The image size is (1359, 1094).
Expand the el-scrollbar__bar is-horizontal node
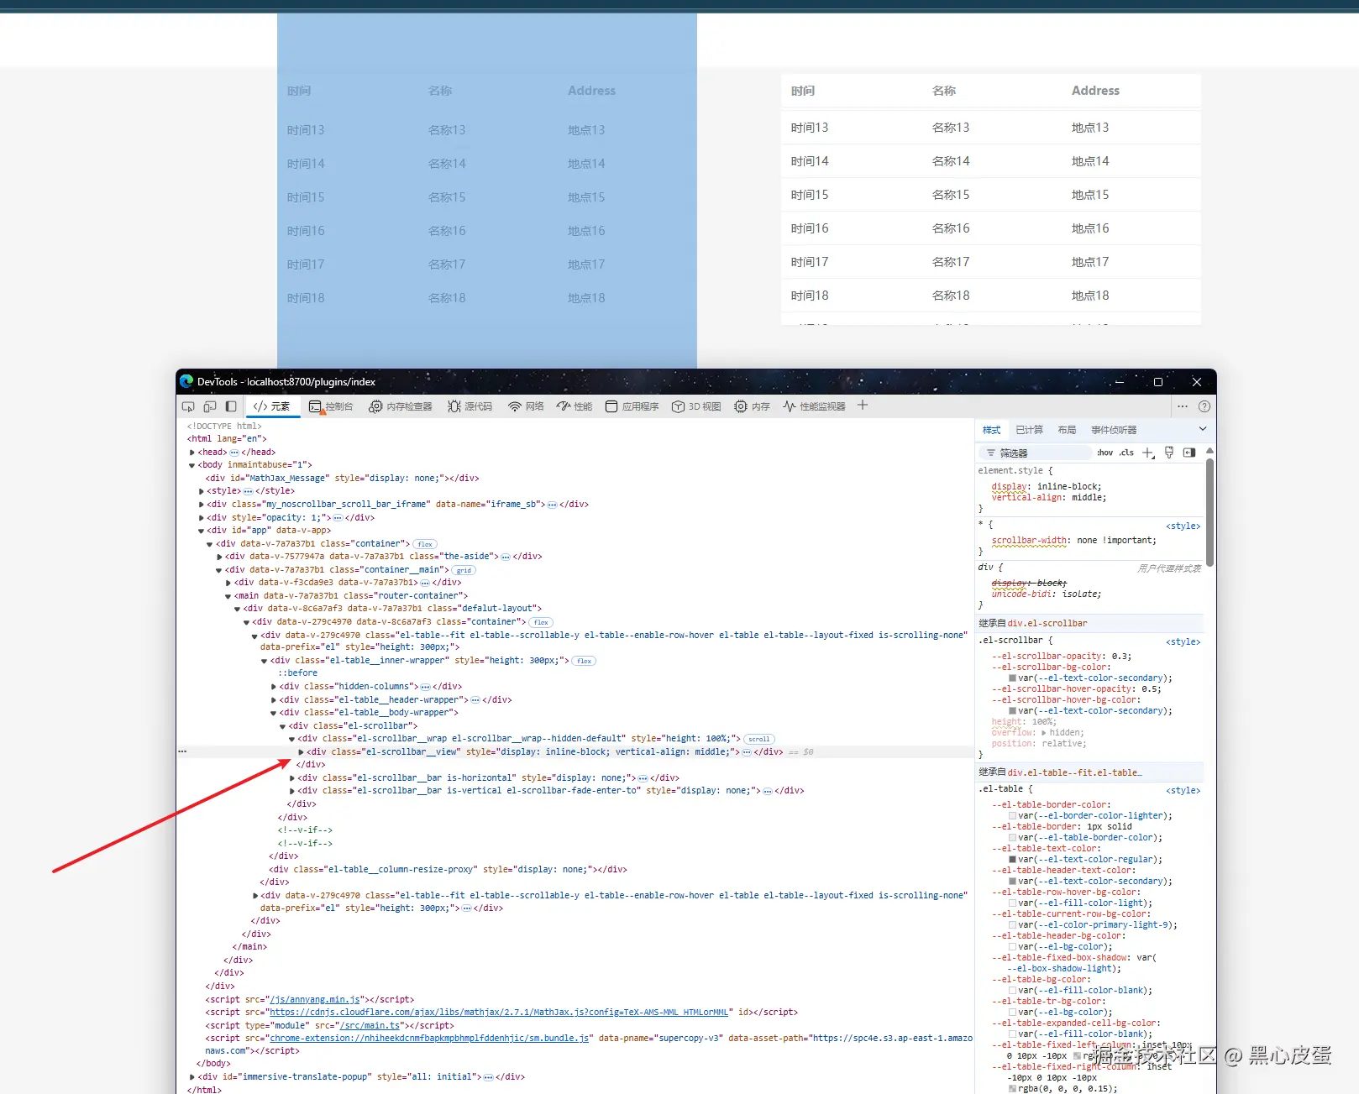point(292,778)
